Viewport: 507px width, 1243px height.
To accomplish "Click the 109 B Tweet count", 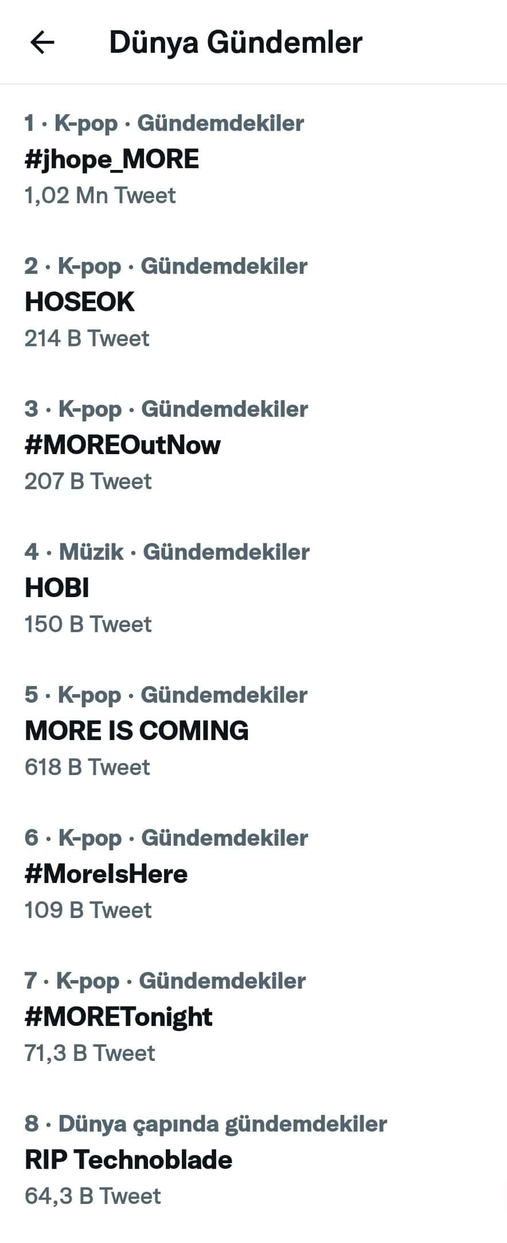I will (88, 911).
